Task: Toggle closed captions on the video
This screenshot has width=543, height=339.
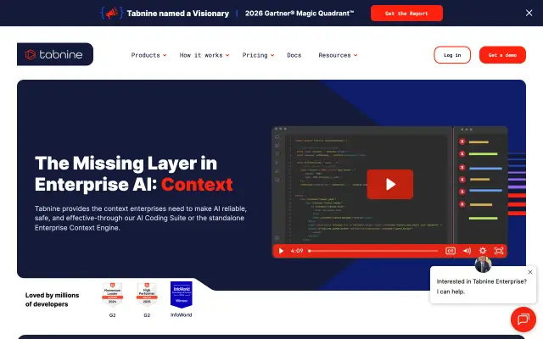Action: 451,251
